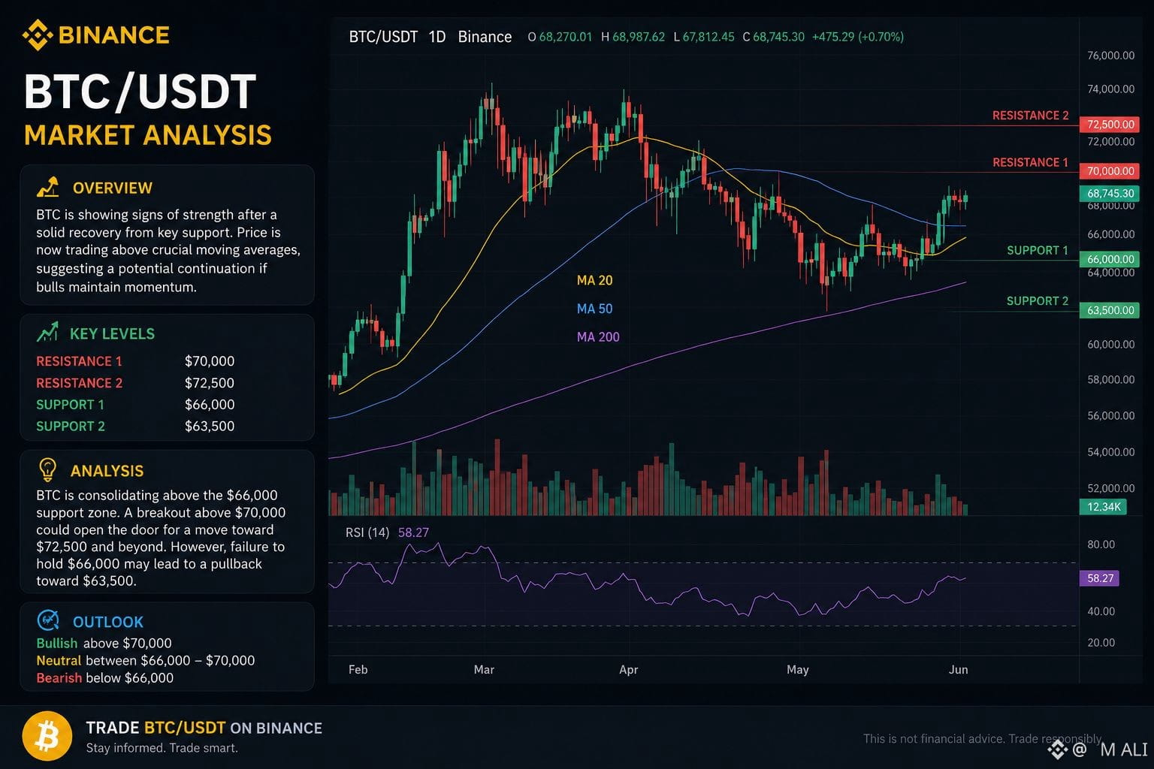Click the yellow MA 20 legend label
This screenshot has width=1154, height=769.
tap(594, 281)
